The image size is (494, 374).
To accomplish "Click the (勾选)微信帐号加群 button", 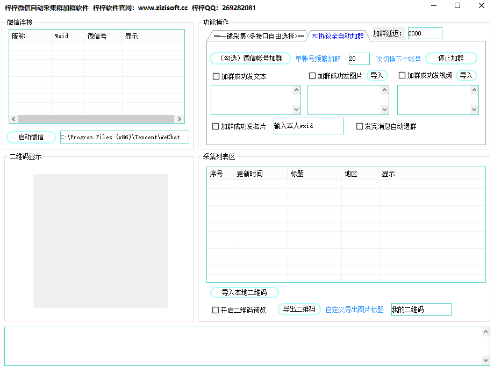I will point(250,58).
